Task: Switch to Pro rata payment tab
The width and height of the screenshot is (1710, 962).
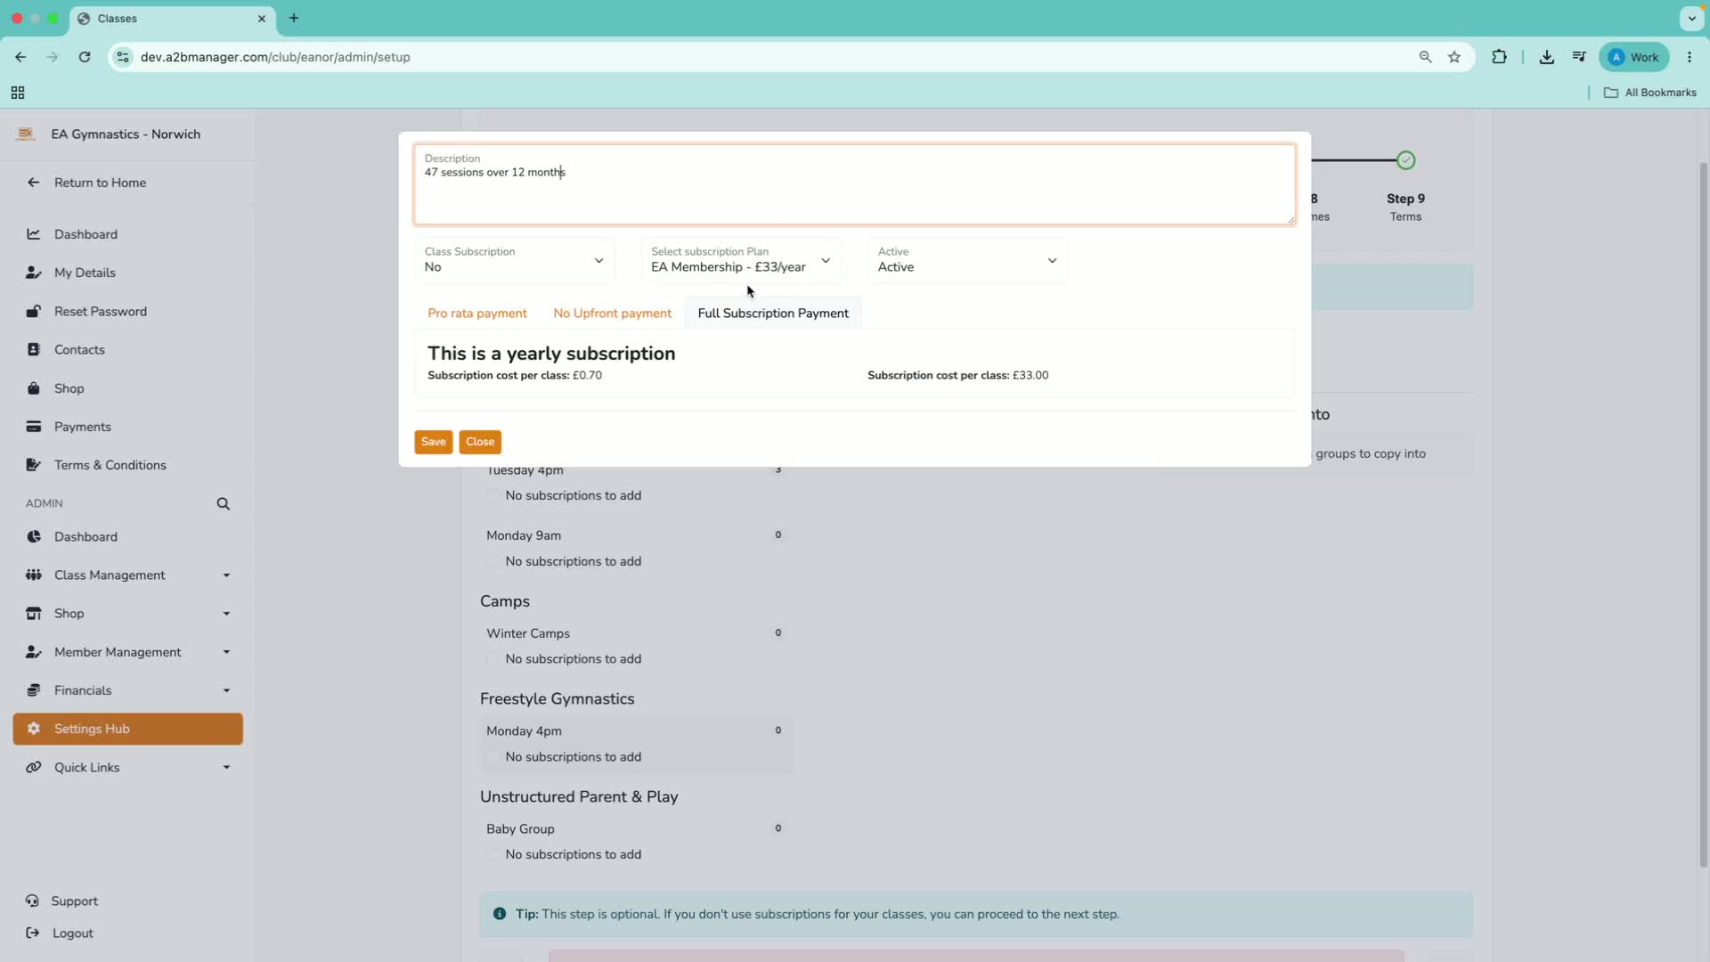Action: (x=477, y=314)
